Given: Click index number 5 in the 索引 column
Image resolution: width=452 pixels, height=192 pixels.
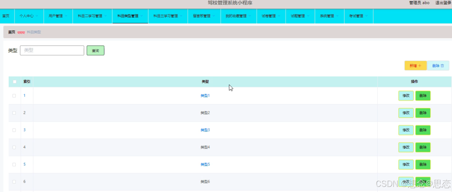Looking at the screenshot, I should 24,164.
